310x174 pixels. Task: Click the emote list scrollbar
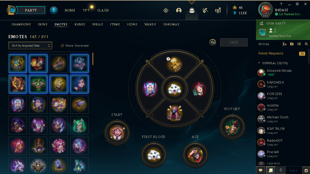point(93,59)
